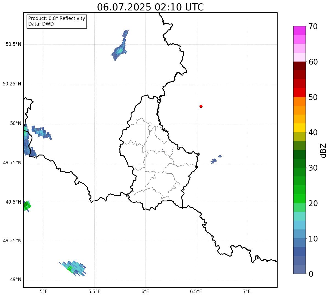Click the 50°N latitude tick label
This screenshot has height=297, width=330.
[16, 123]
